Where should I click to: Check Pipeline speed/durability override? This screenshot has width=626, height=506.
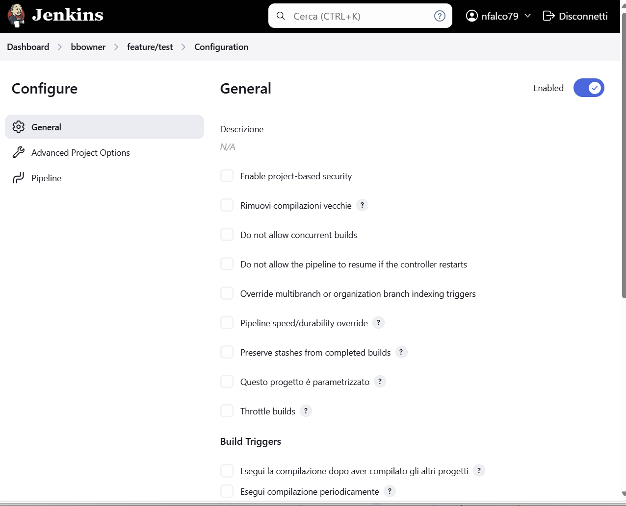[227, 323]
